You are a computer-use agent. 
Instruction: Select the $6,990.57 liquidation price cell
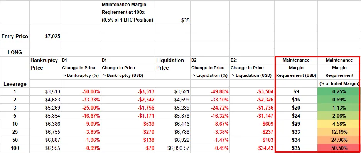click(x=173, y=148)
